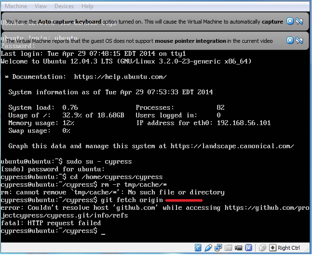
Task: Click the terminal cursor at the last prompt
Action: (103, 234)
